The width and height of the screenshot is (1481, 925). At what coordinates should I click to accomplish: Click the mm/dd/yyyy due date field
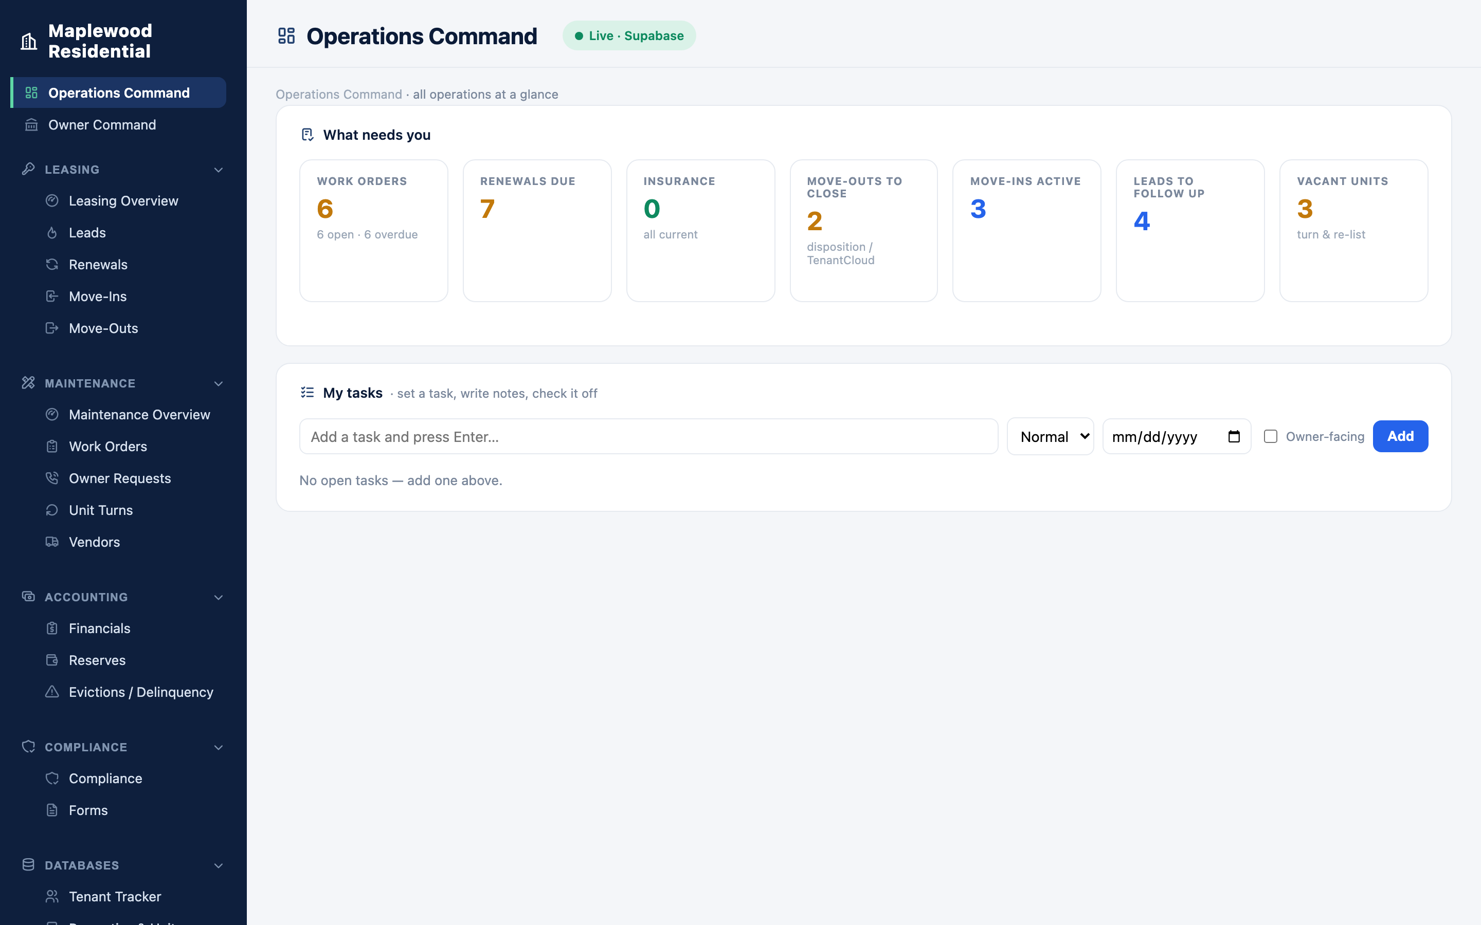1176,436
